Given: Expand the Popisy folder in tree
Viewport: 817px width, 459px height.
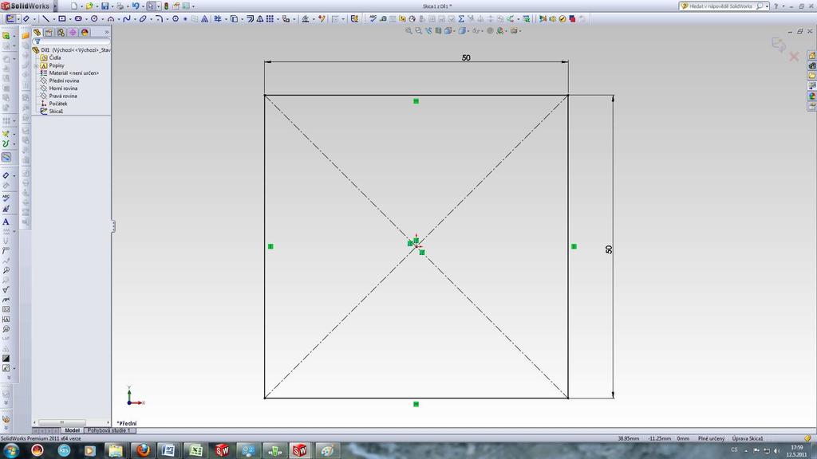Looking at the screenshot, I should coord(36,65).
